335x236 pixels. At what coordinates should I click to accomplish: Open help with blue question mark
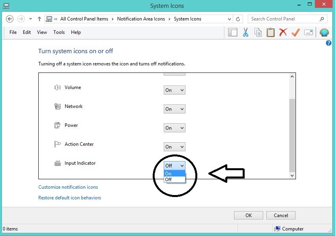point(329,43)
